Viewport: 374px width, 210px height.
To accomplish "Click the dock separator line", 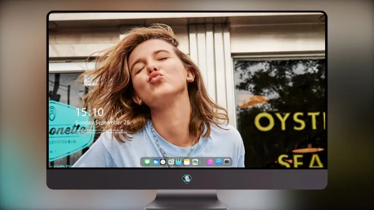I will pyautogui.click(x=203, y=162).
